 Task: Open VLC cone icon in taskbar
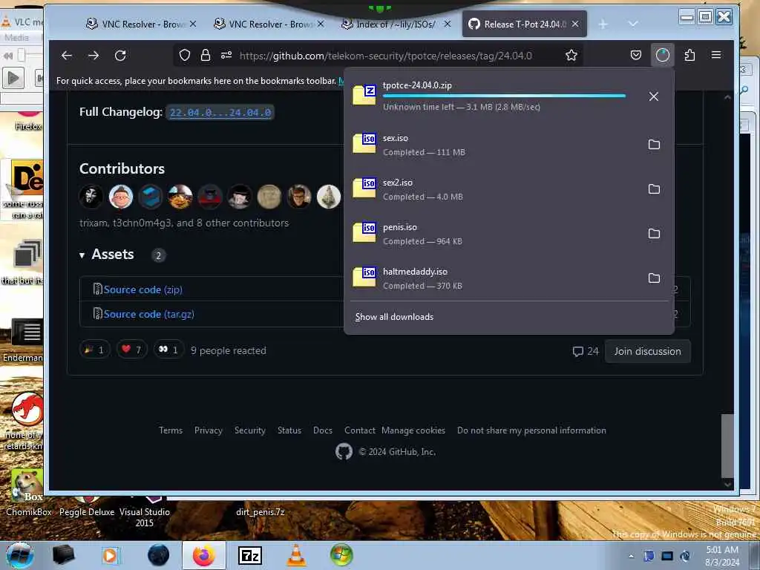296,555
